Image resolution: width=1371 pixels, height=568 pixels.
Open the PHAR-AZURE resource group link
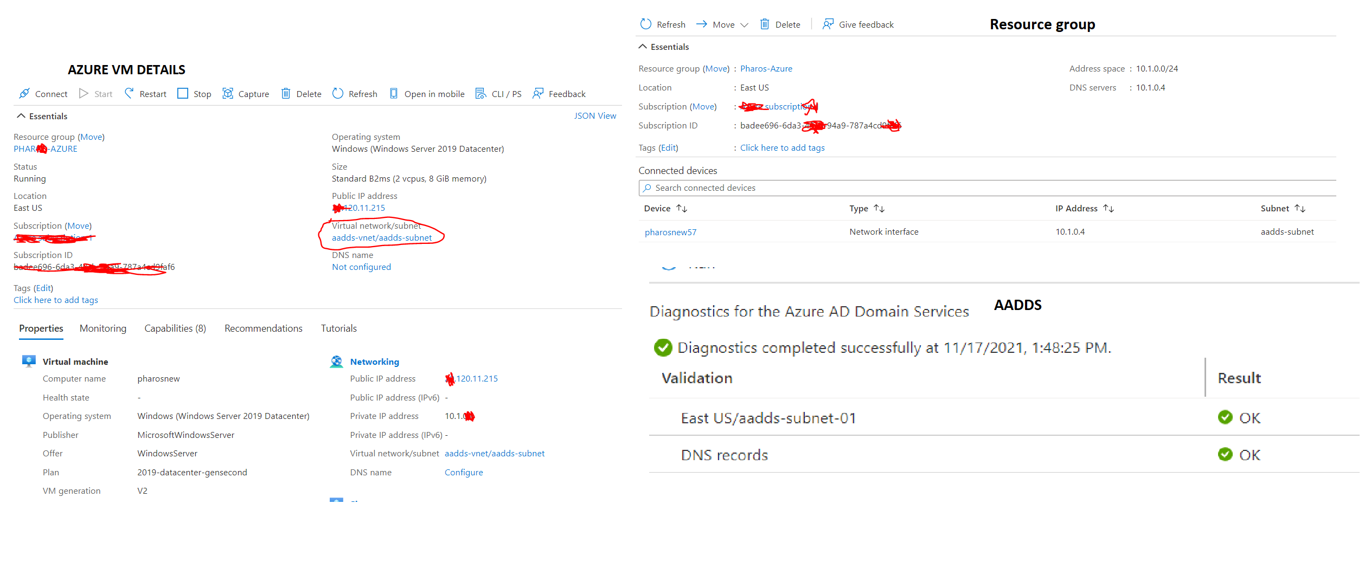point(46,149)
